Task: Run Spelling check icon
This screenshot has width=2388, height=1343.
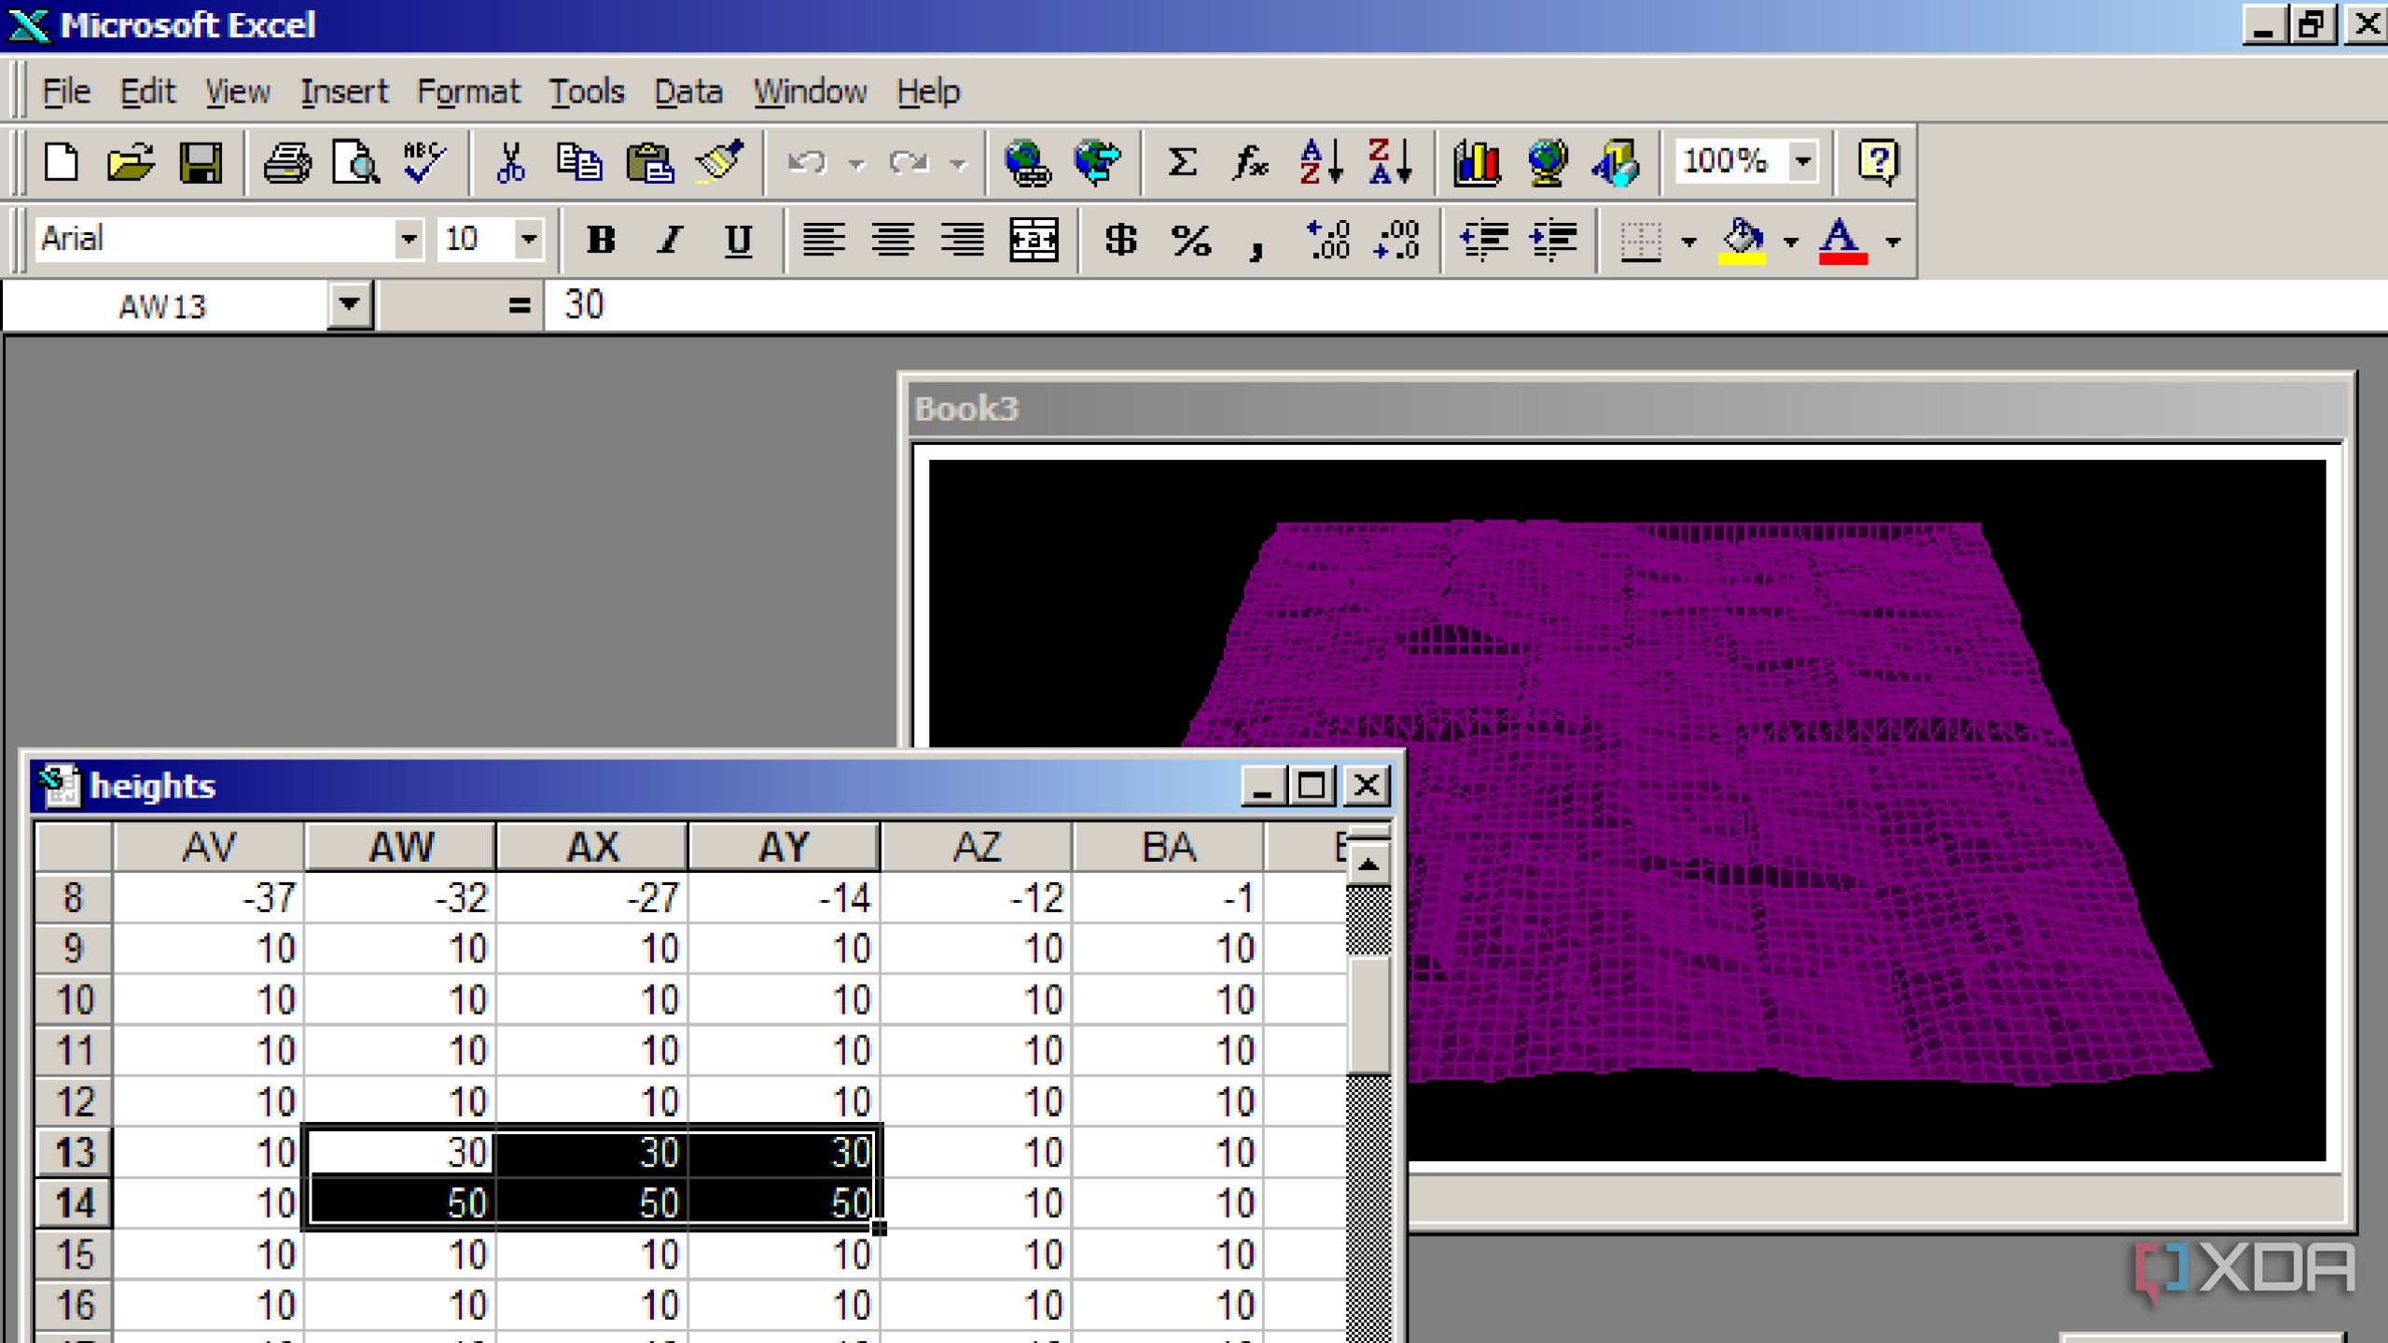Action: pyautogui.click(x=424, y=163)
